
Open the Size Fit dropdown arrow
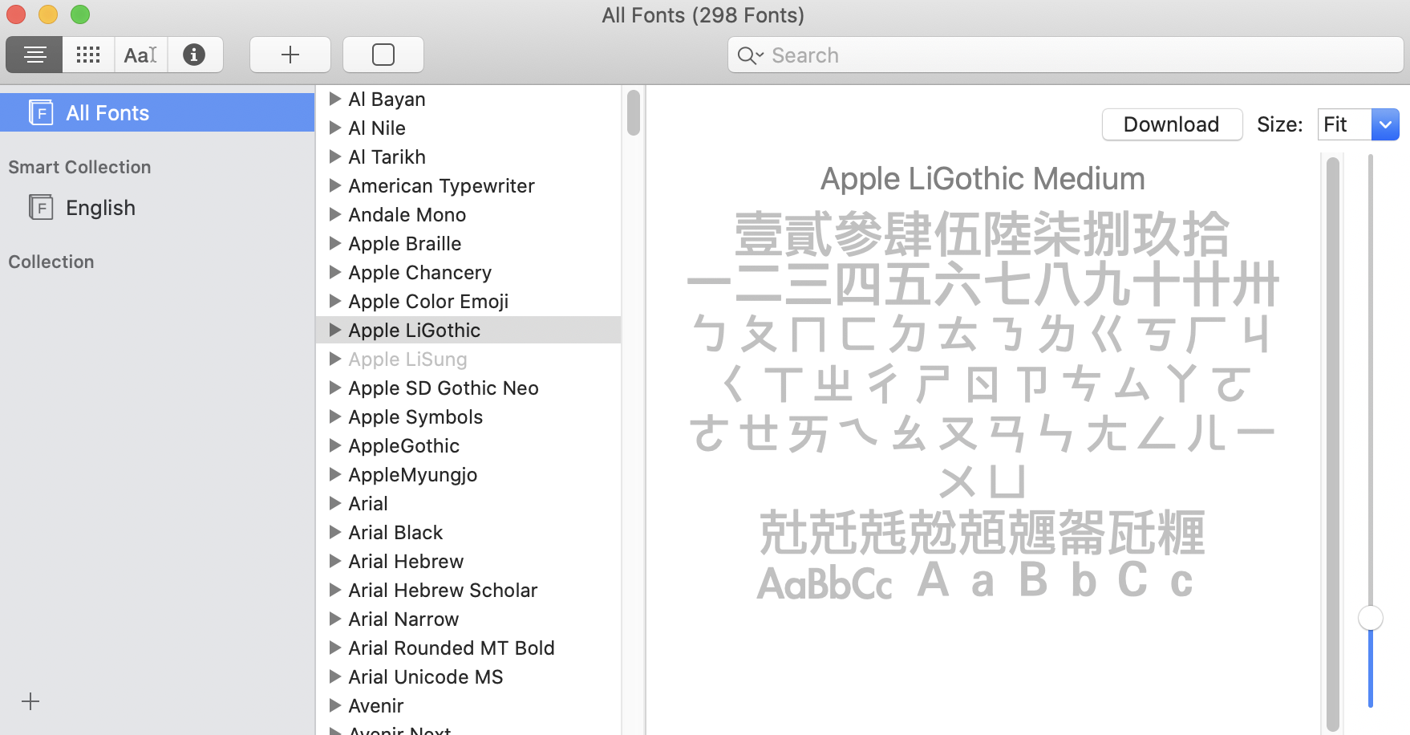[x=1385, y=124]
